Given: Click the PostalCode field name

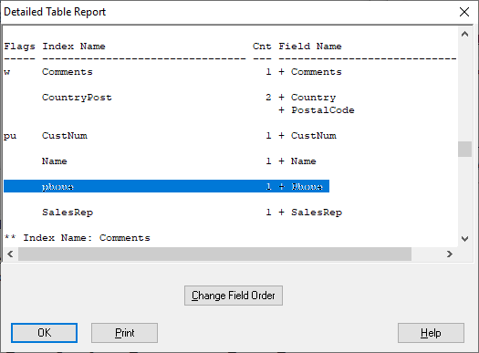Looking at the screenshot, I should pyautogui.click(x=323, y=110).
